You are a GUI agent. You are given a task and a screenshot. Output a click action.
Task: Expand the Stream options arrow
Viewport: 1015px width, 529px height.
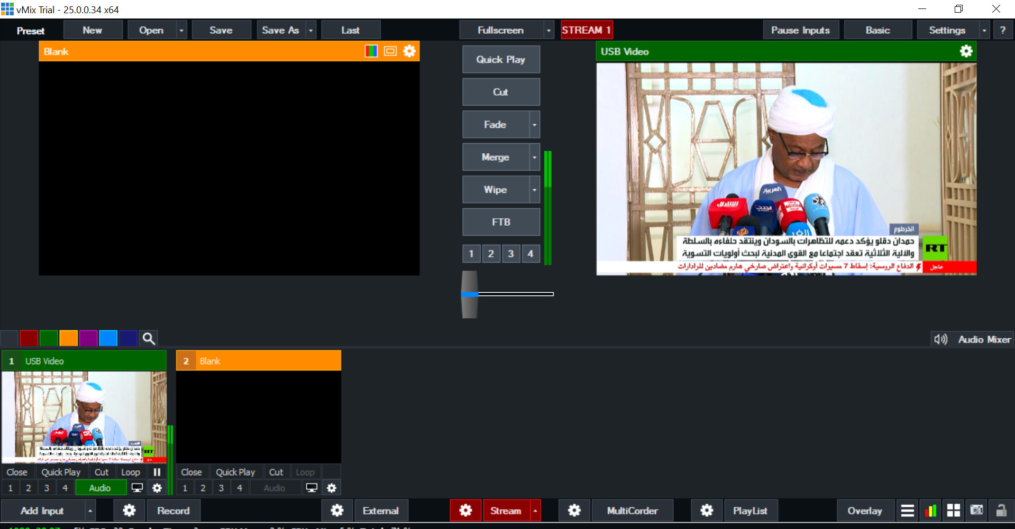click(x=535, y=511)
